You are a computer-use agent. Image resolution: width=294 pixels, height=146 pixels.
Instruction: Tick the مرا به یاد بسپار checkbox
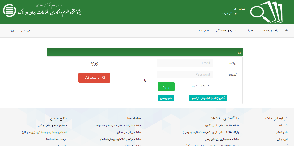pos(212,85)
